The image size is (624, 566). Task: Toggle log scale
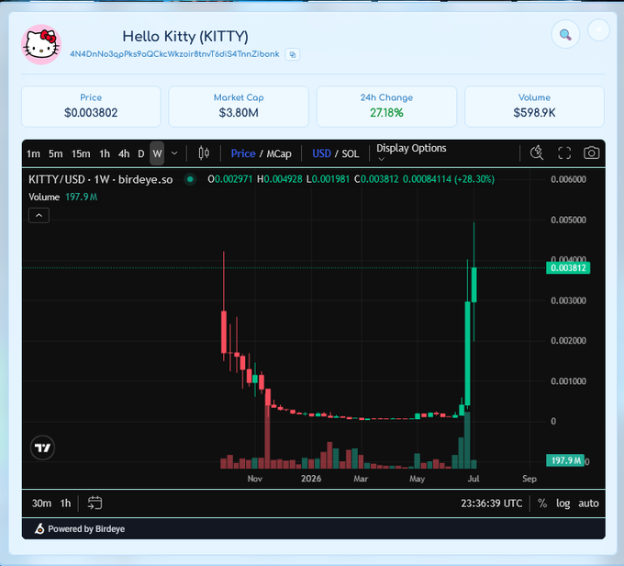563,504
